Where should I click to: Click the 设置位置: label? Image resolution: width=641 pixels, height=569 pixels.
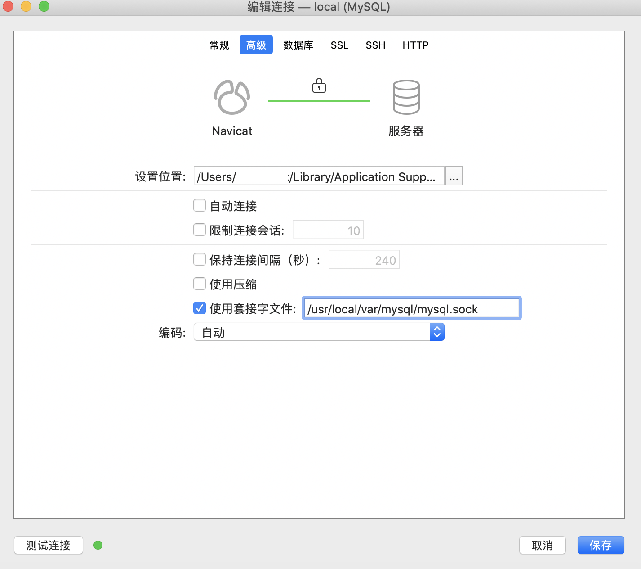(160, 176)
